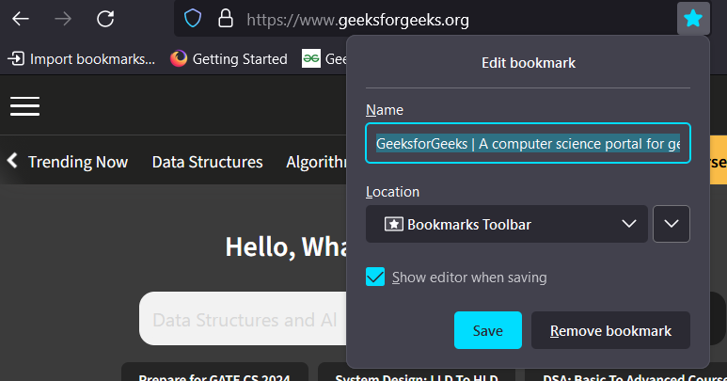Toggle Show editor when saving checkbox
The height and width of the screenshot is (381, 727).
click(x=375, y=277)
